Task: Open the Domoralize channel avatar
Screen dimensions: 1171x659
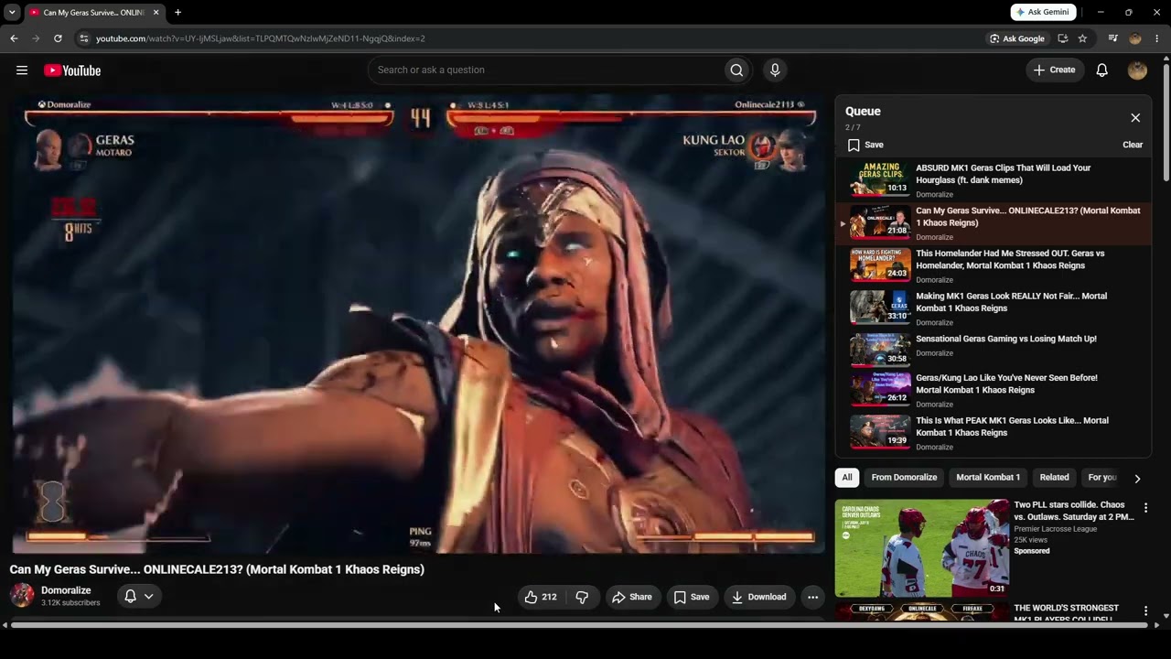Action: 22,595
